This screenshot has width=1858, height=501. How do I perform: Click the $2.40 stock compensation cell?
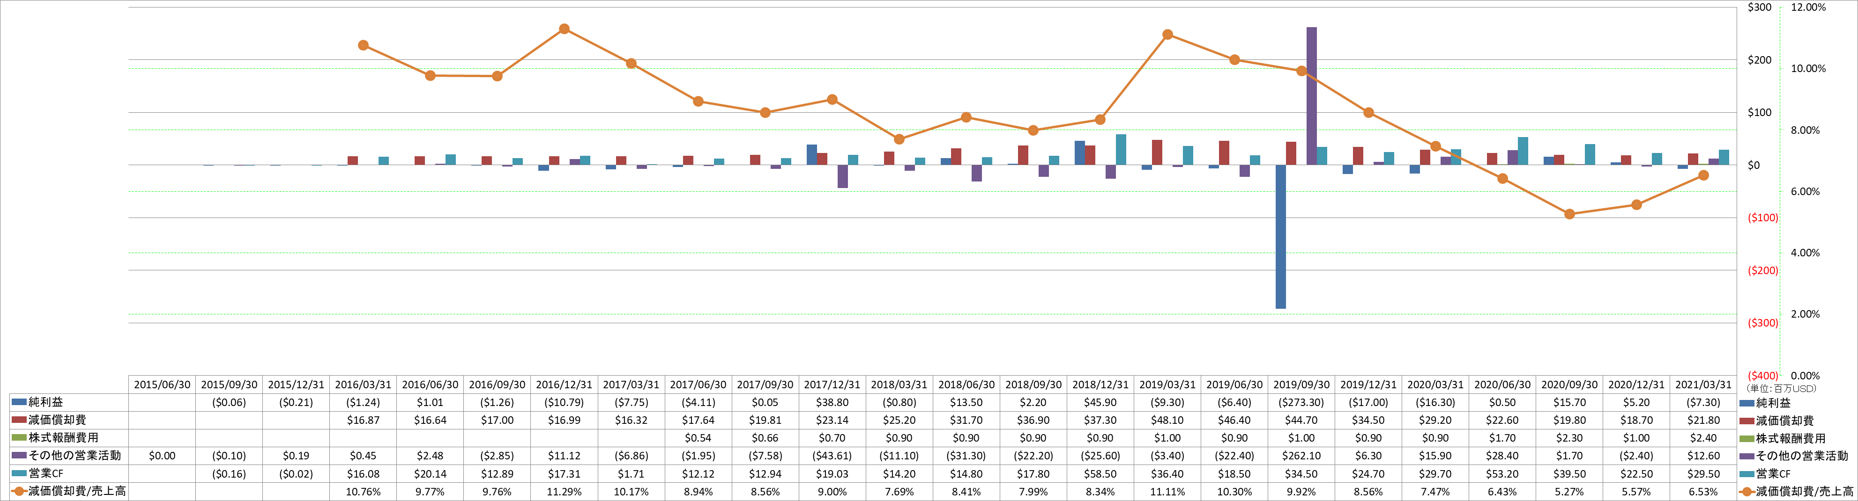click(1704, 438)
